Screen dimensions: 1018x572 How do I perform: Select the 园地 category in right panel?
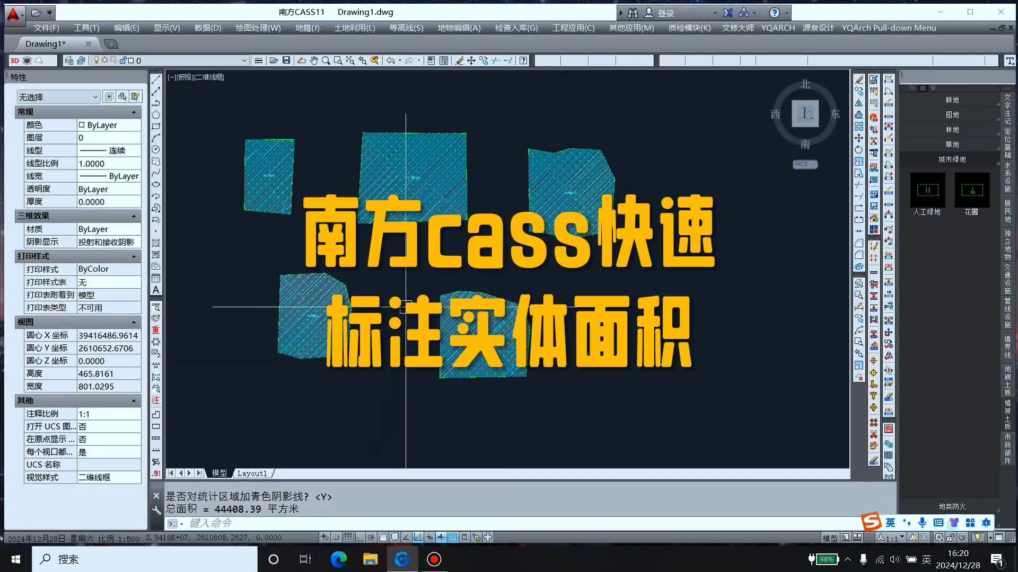952,114
